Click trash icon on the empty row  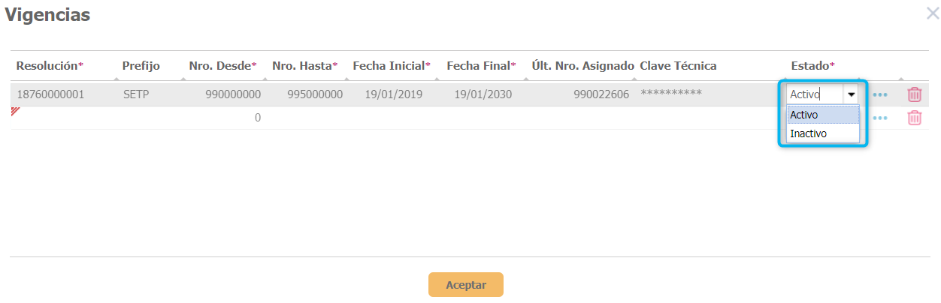click(914, 118)
